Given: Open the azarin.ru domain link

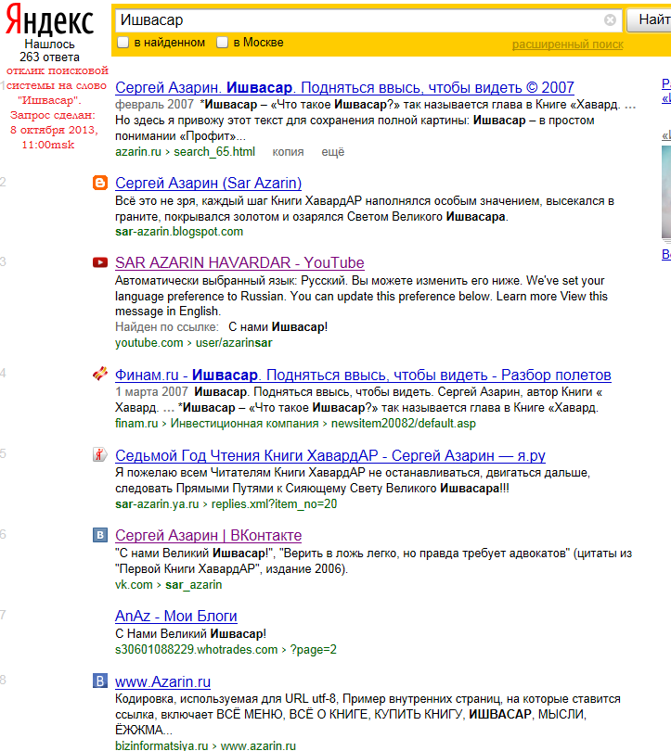Looking at the screenshot, I should coord(138,152).
